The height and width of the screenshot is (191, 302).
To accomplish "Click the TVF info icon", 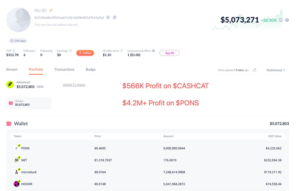I will (14, 51).
